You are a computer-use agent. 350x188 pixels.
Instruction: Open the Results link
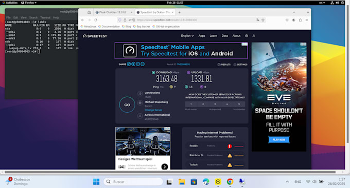coord(224,65)
